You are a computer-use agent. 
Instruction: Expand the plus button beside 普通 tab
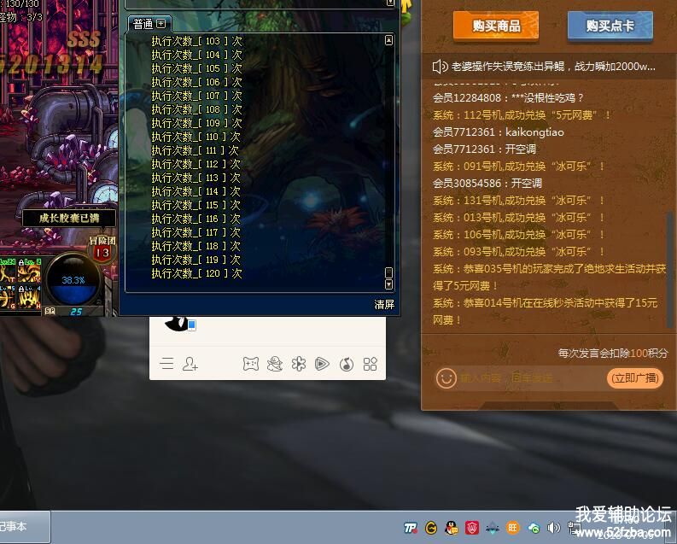tap(160, 23)
